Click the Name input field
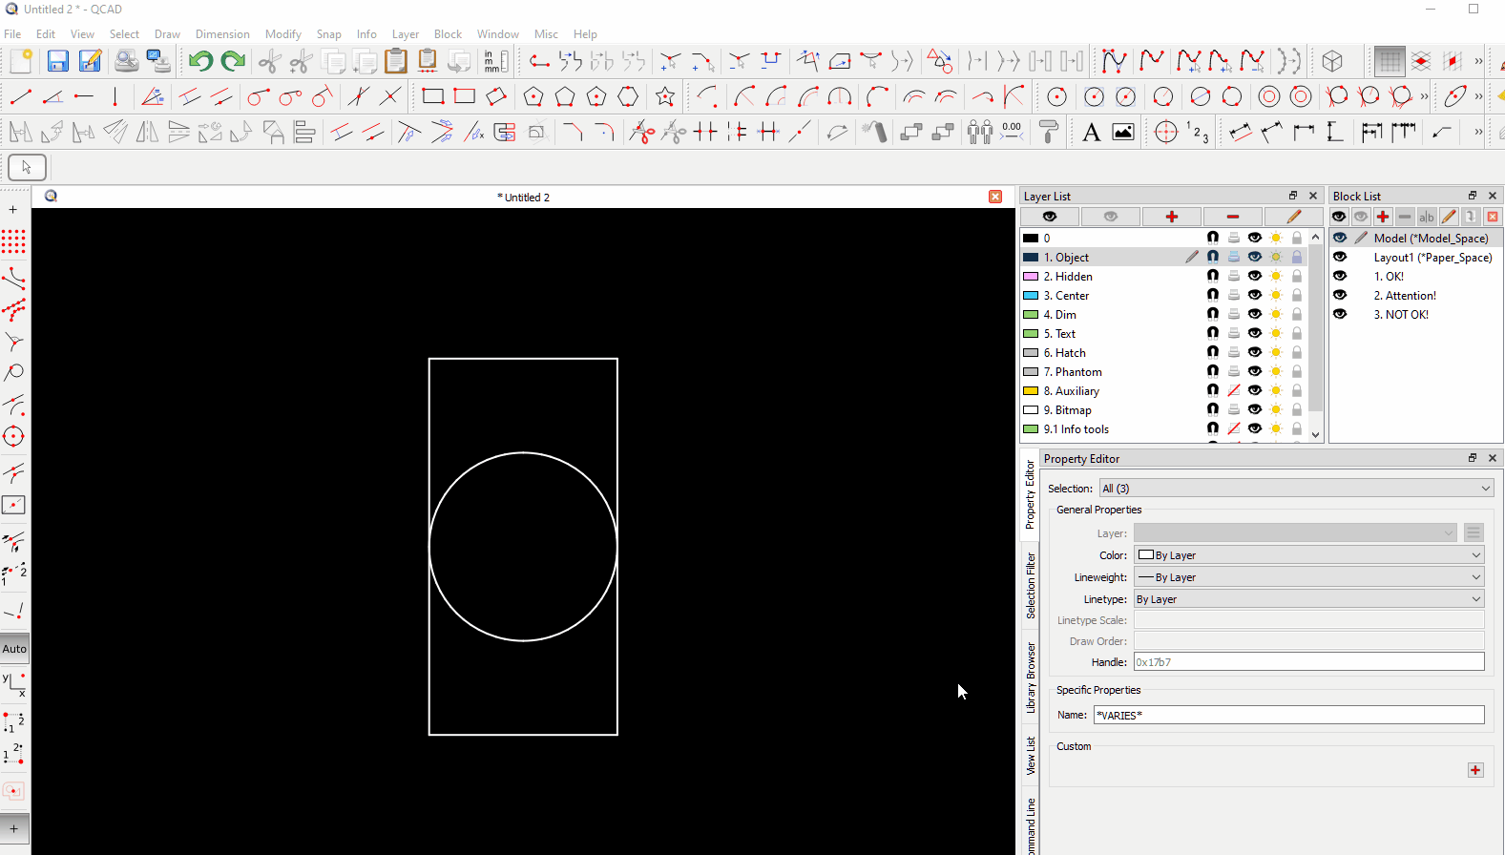This screenshot has width=1505, height=855. (x=1288, y=715)
